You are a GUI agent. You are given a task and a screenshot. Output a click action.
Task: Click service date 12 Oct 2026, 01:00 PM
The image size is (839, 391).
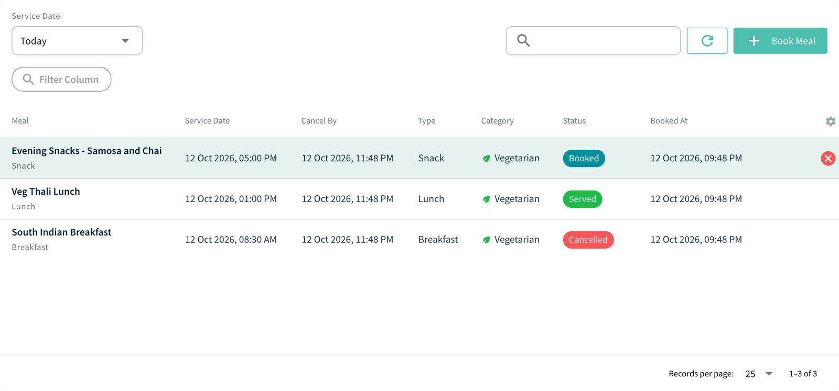point(231,199)
